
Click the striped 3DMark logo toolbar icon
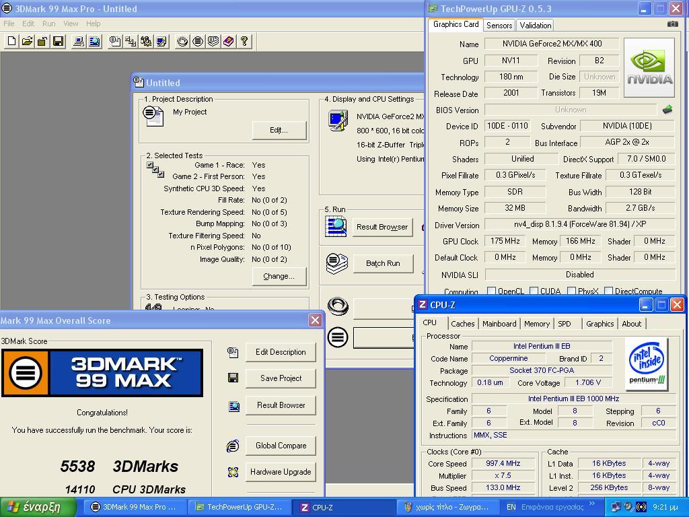pyautogui.click(x=198, y=42)
